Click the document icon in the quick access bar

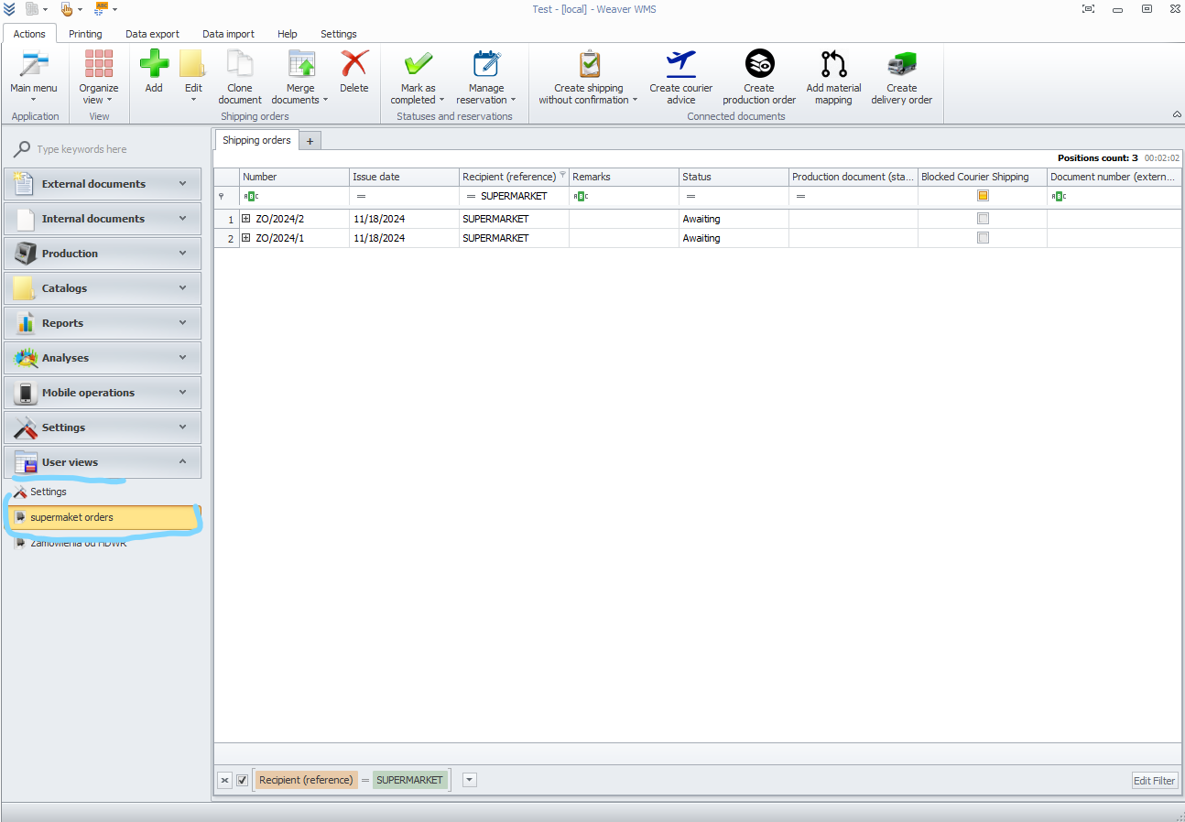click(x=33, y=9)
